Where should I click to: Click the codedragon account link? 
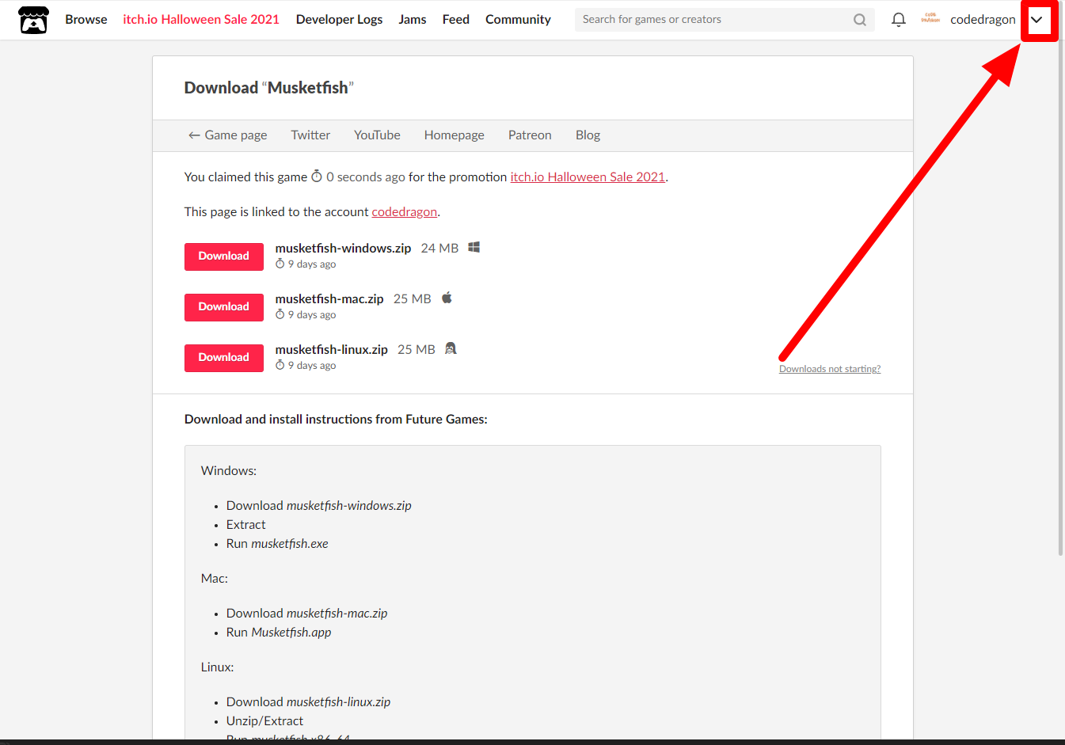coord(405,211)
